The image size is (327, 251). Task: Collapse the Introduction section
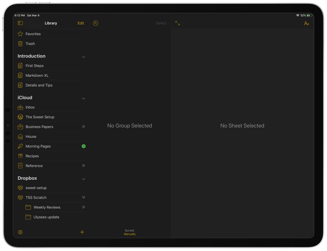click(x=83, y=57)
